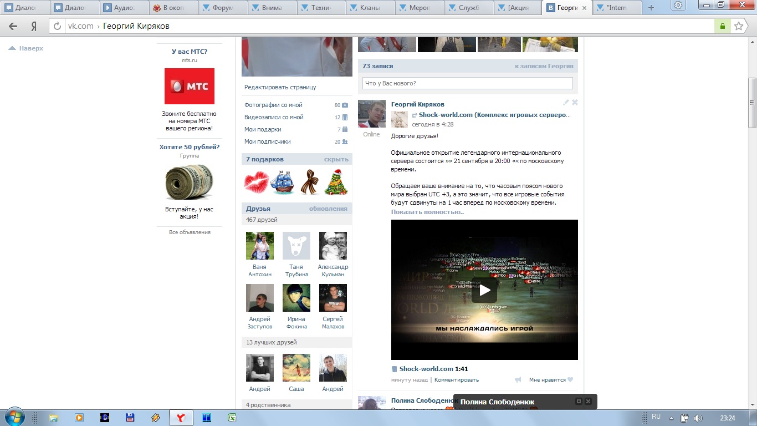Viewport: 757px width, 426px height.
Task: Click скрыть to hide gifts
Action: coord(336,159)
